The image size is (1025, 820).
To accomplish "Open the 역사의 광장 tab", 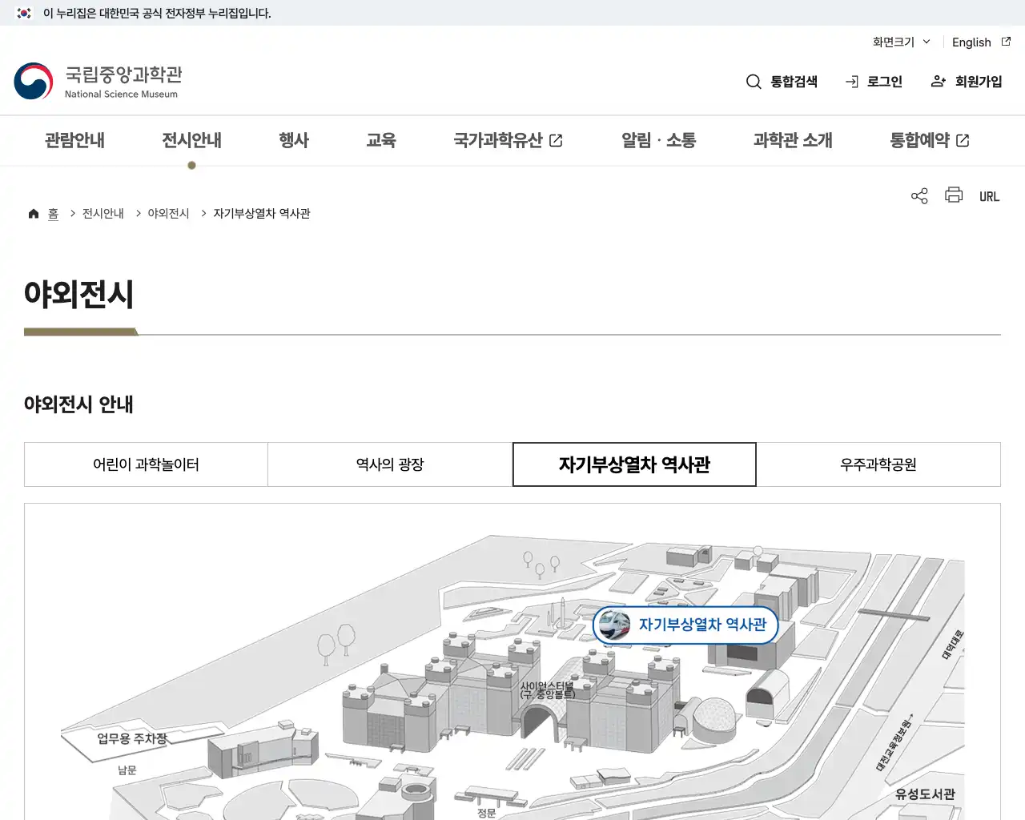I will coord(390,464).
